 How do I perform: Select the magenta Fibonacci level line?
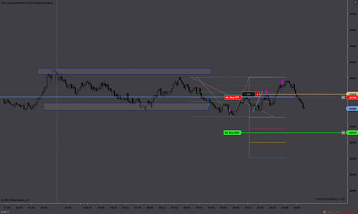tap(267, 129)
